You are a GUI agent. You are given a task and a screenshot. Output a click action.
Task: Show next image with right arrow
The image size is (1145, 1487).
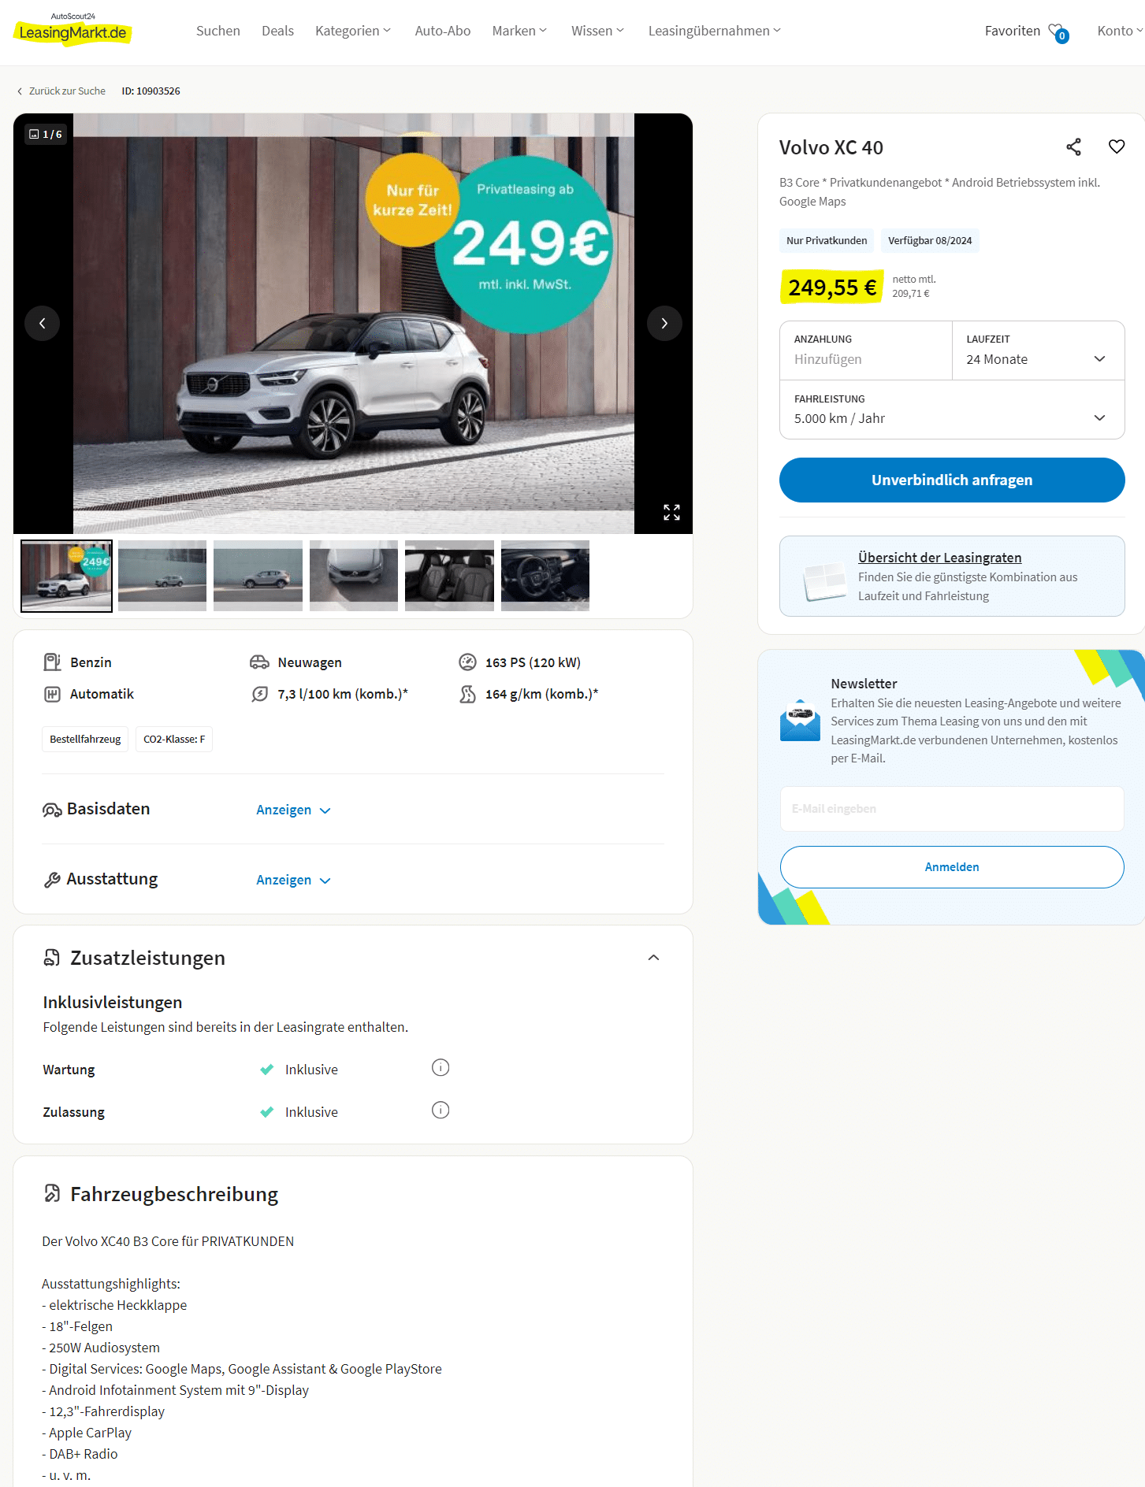[x=664, y=323]
